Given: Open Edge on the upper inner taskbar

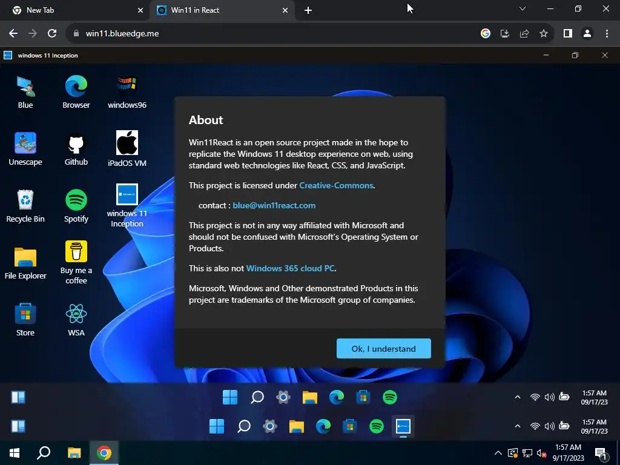Looking at the screenshot, I should coord(337,397).
